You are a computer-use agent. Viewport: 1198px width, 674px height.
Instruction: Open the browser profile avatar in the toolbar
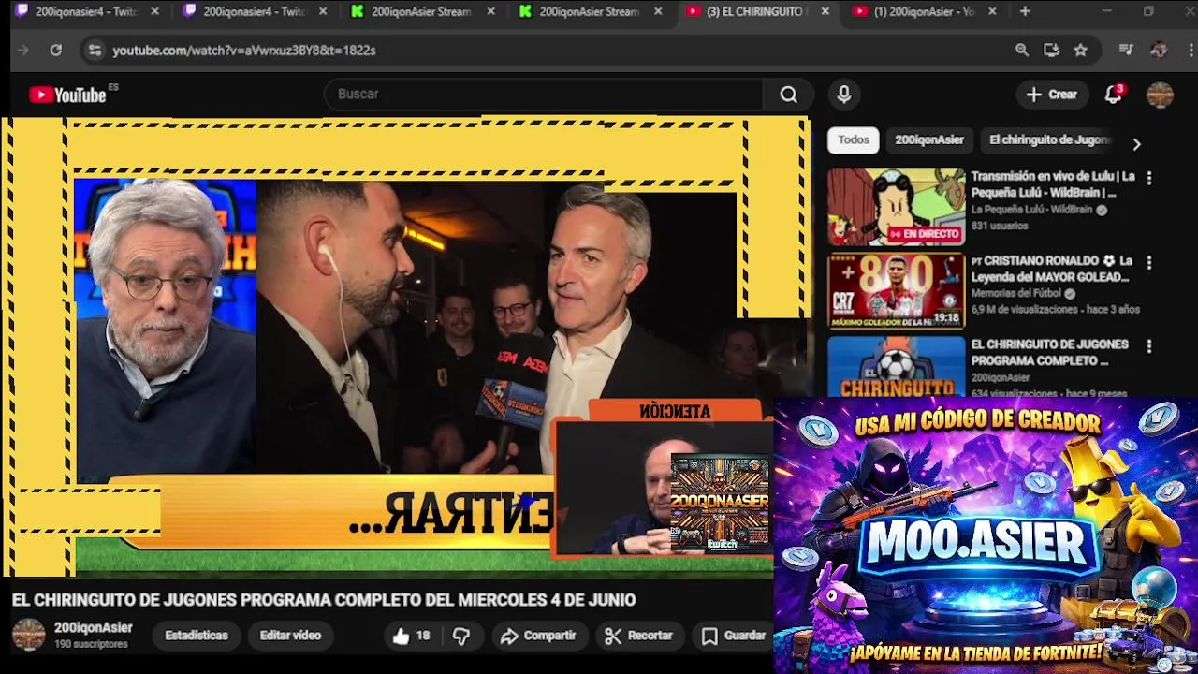[x=1159, y=51]
